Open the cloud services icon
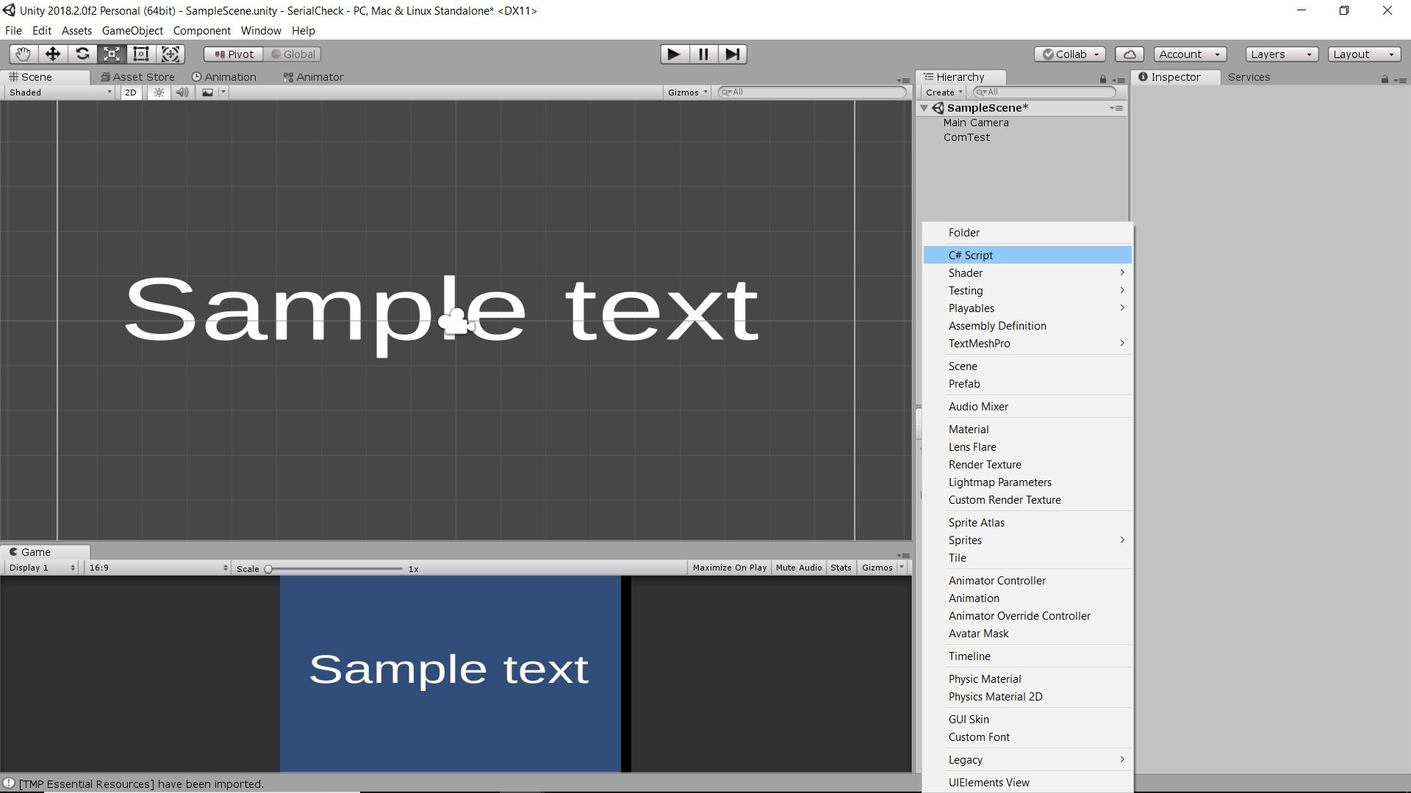This screenshot has height=793, width=1411. tap(1130, 54)
